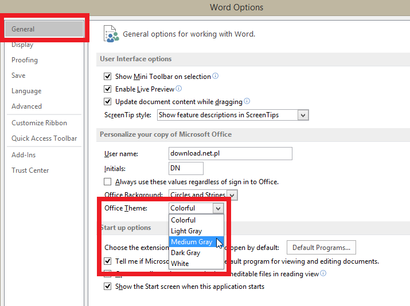Expand the Office Background dropdown

coord(232,195)
